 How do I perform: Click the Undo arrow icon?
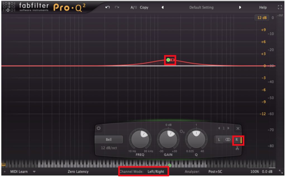(108, 7)
